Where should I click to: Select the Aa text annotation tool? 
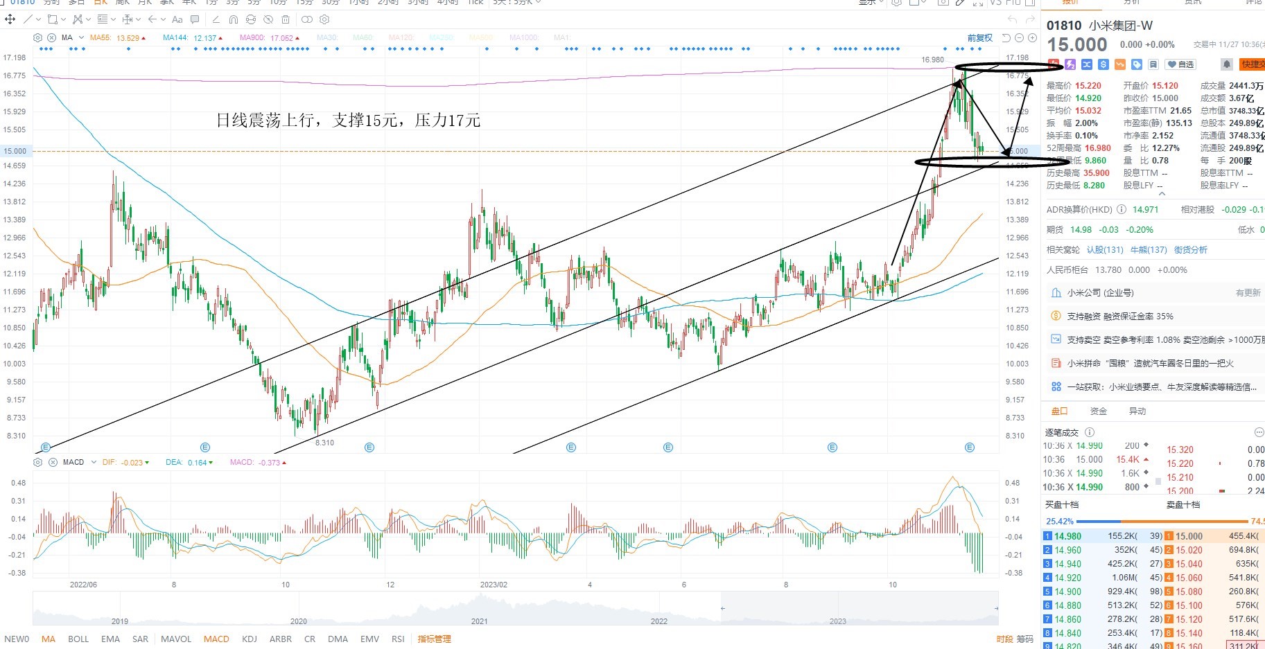click(x=177, y=19)
